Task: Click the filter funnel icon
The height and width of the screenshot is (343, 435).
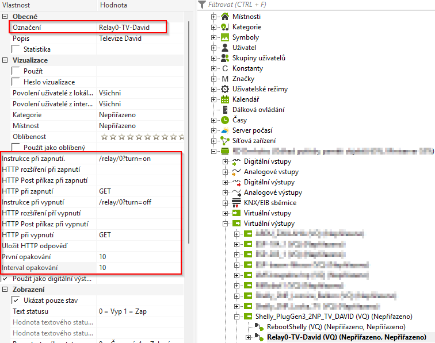Action: (201, 5)
